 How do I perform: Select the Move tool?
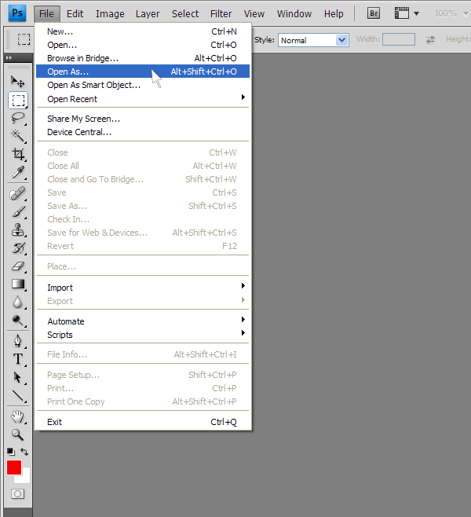(x=18, y=82)
